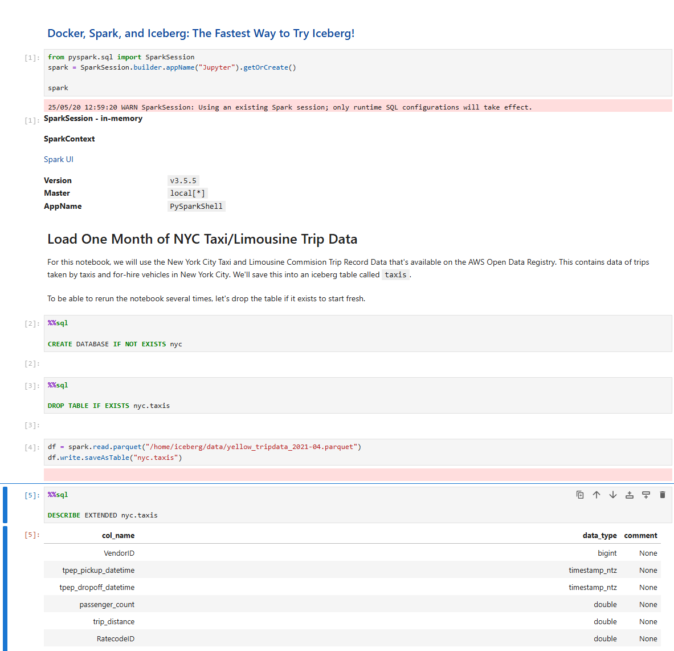Insert a new cell above cell 5
The height and width of the screenshot is (651, 674).
tap(630, 495)
